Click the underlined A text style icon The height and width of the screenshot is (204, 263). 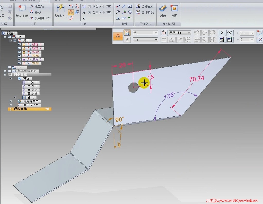click(x=84, y=6)
